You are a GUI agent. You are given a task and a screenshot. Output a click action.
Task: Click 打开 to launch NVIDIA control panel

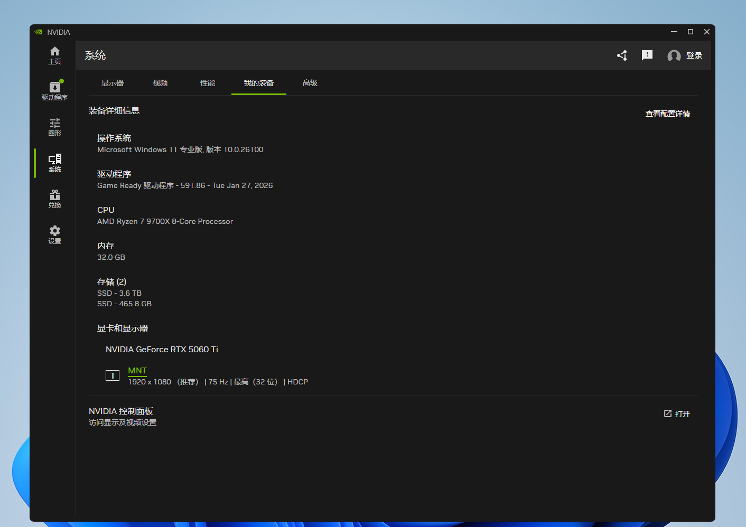pos(677,414)
